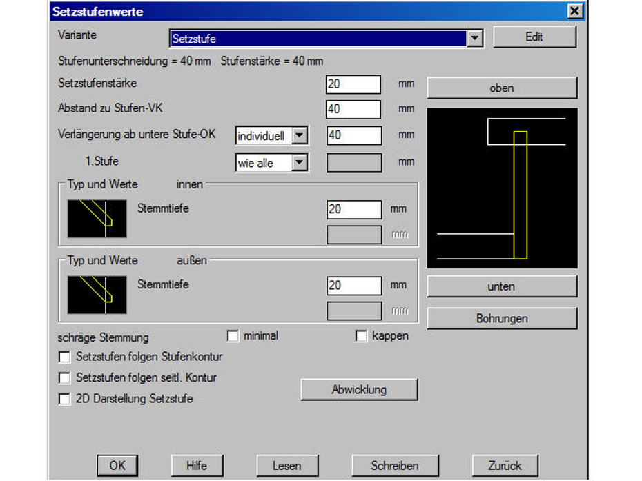Open the Bohrungen settings

[x=502, y=318]
